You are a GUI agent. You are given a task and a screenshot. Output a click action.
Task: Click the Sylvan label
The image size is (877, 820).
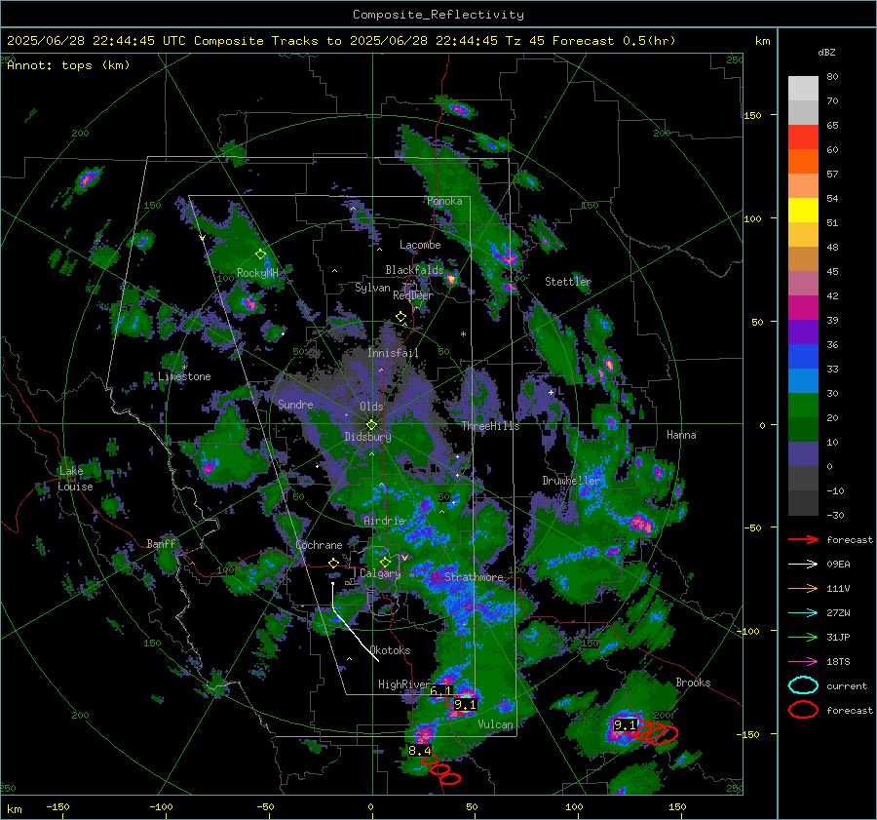click(x=372, y=288)
